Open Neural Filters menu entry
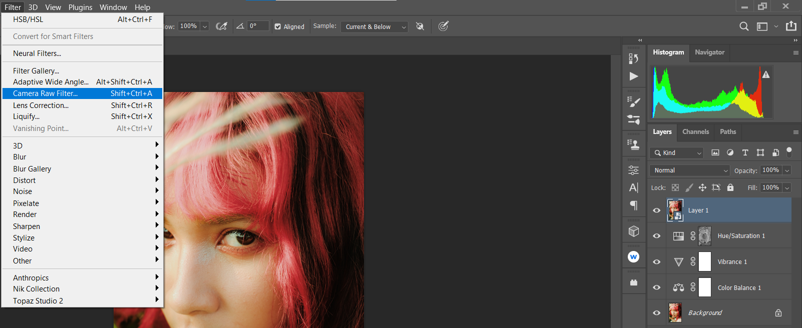802x328 pixels. tap(83, 53)
